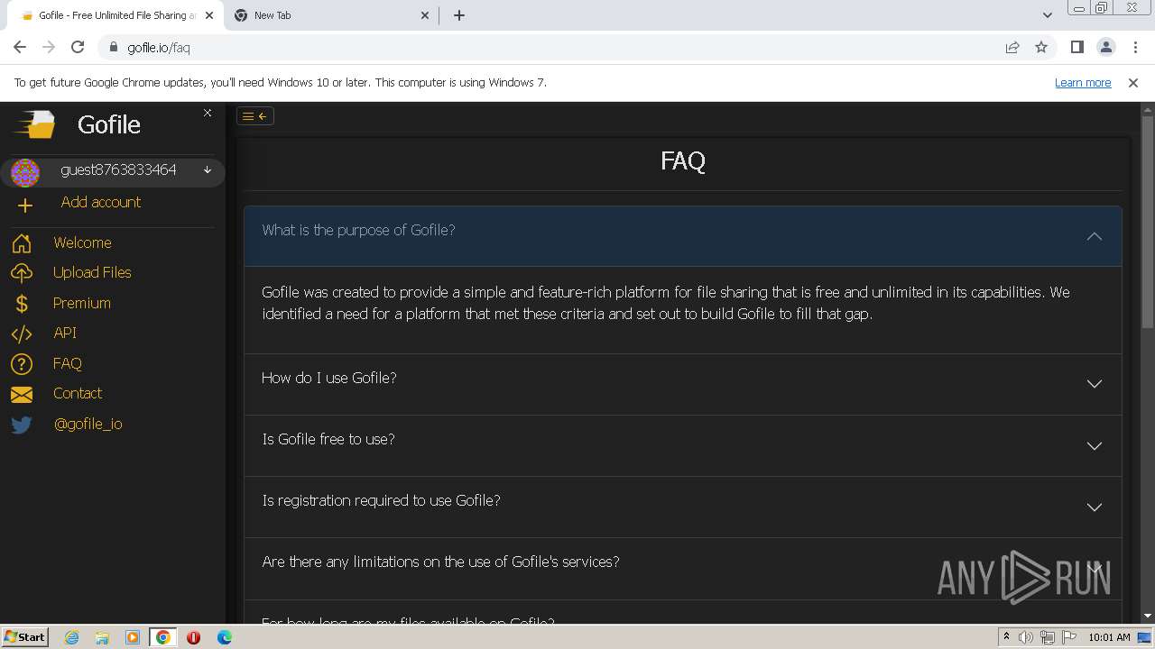Click the Twitter bird icon
1155x649 pixels.
click(x=22, y=425)
